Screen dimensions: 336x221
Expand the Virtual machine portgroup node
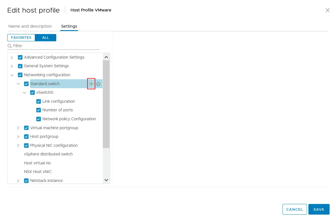(x=18, y=128)
